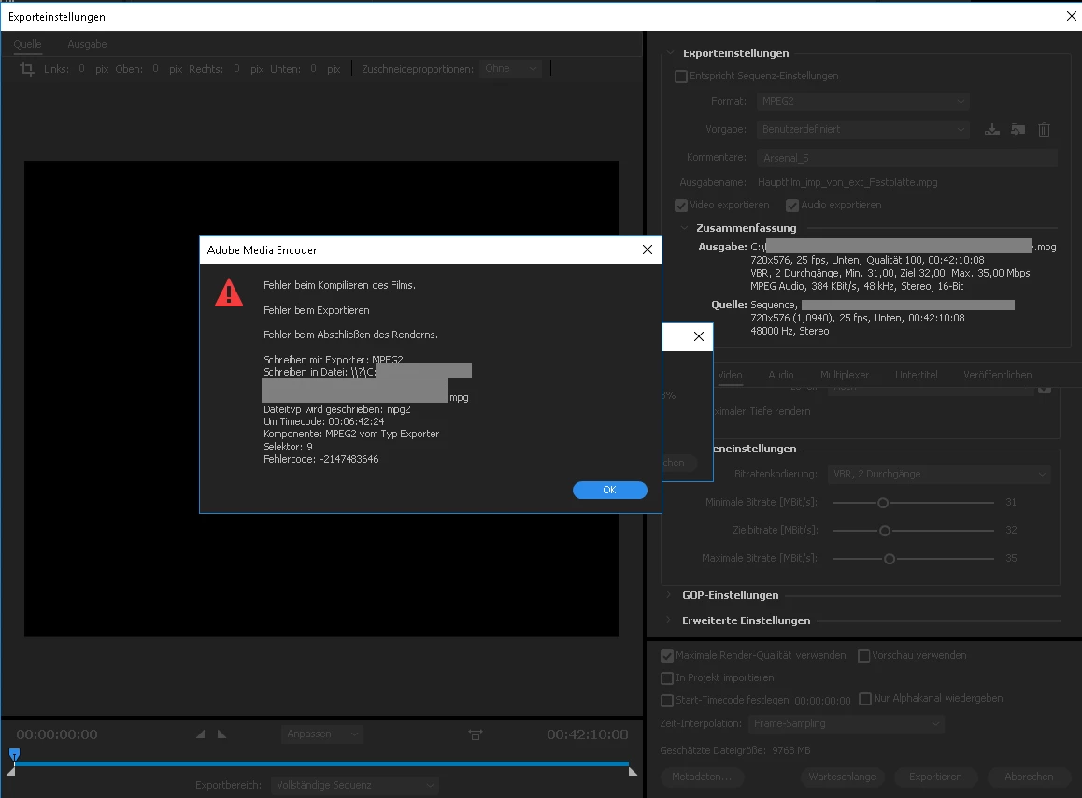Close the Adobe Media Encoder error dialog
The width and height of the screenshot is (1082, 798).
coord(648,249)
